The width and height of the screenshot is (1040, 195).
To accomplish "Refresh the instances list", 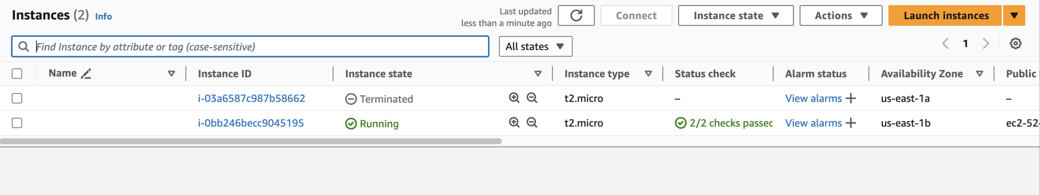I will (x=576, y=16).
